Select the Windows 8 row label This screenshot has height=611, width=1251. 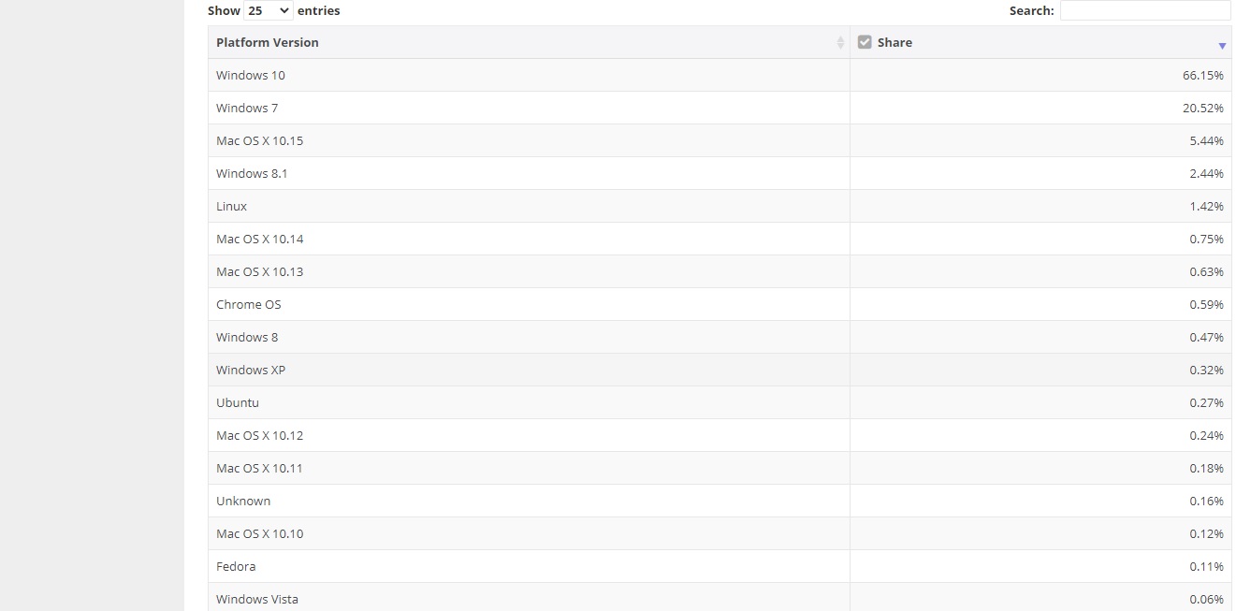pyautogui.click(x=247, y=337)
